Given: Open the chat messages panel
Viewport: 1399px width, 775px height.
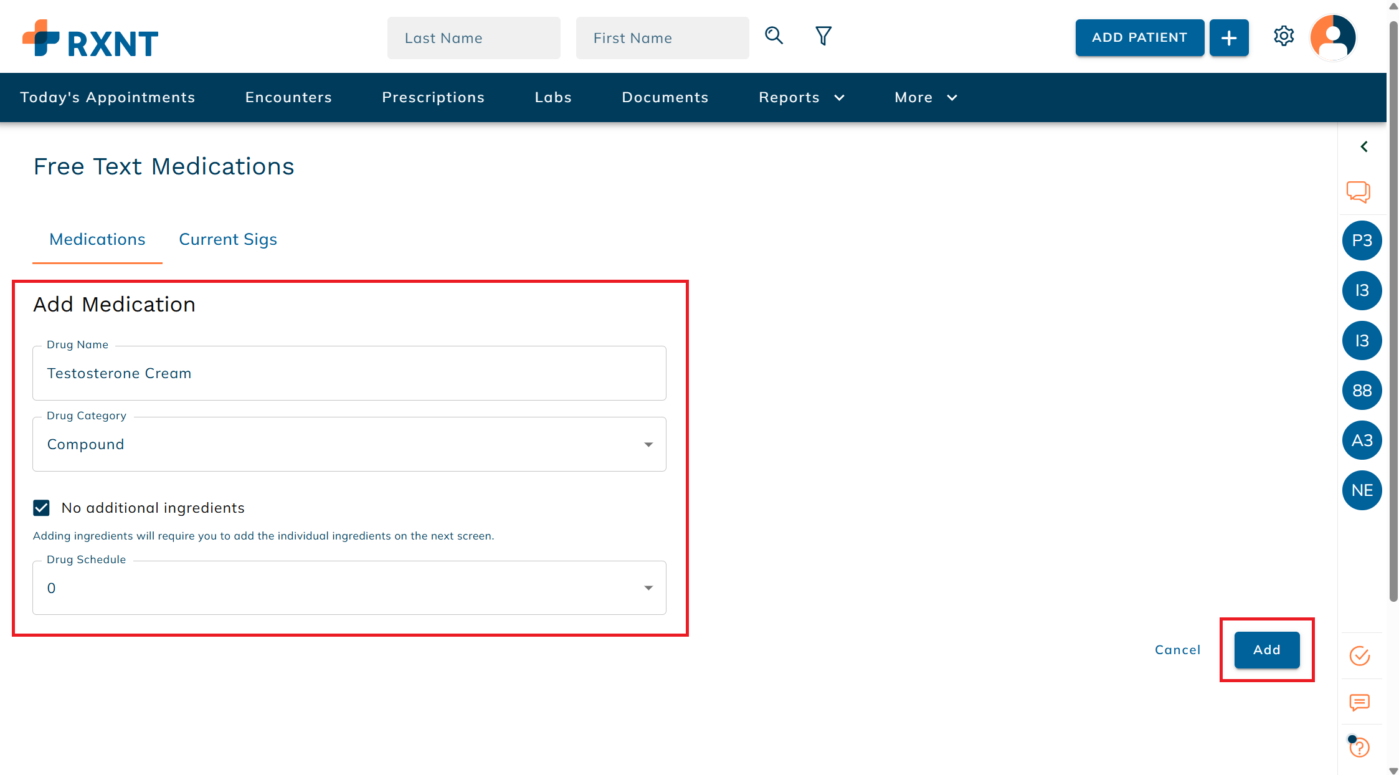Looking at the screenshot, I should [1360, 192].
